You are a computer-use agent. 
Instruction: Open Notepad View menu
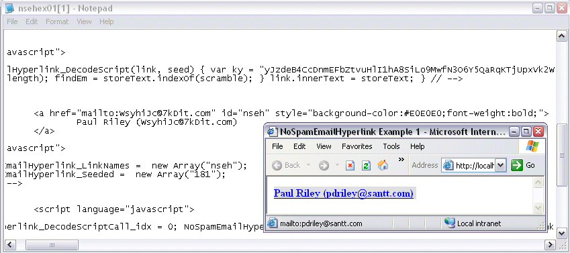coord(84,21)
